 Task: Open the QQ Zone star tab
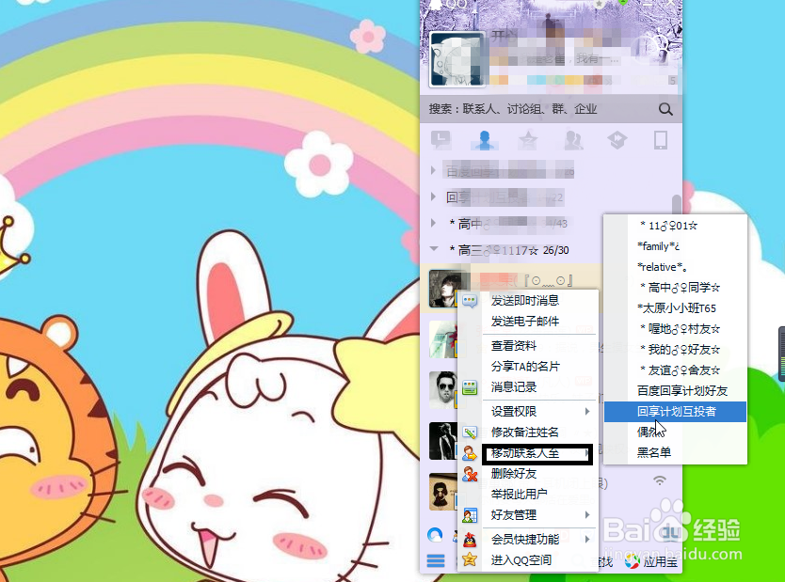528,140
